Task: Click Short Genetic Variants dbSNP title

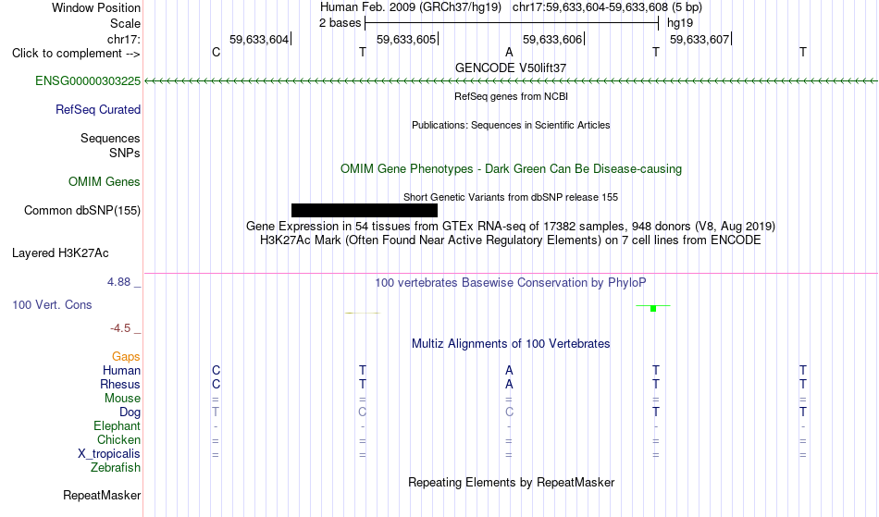Action: [x=511, y=197]
